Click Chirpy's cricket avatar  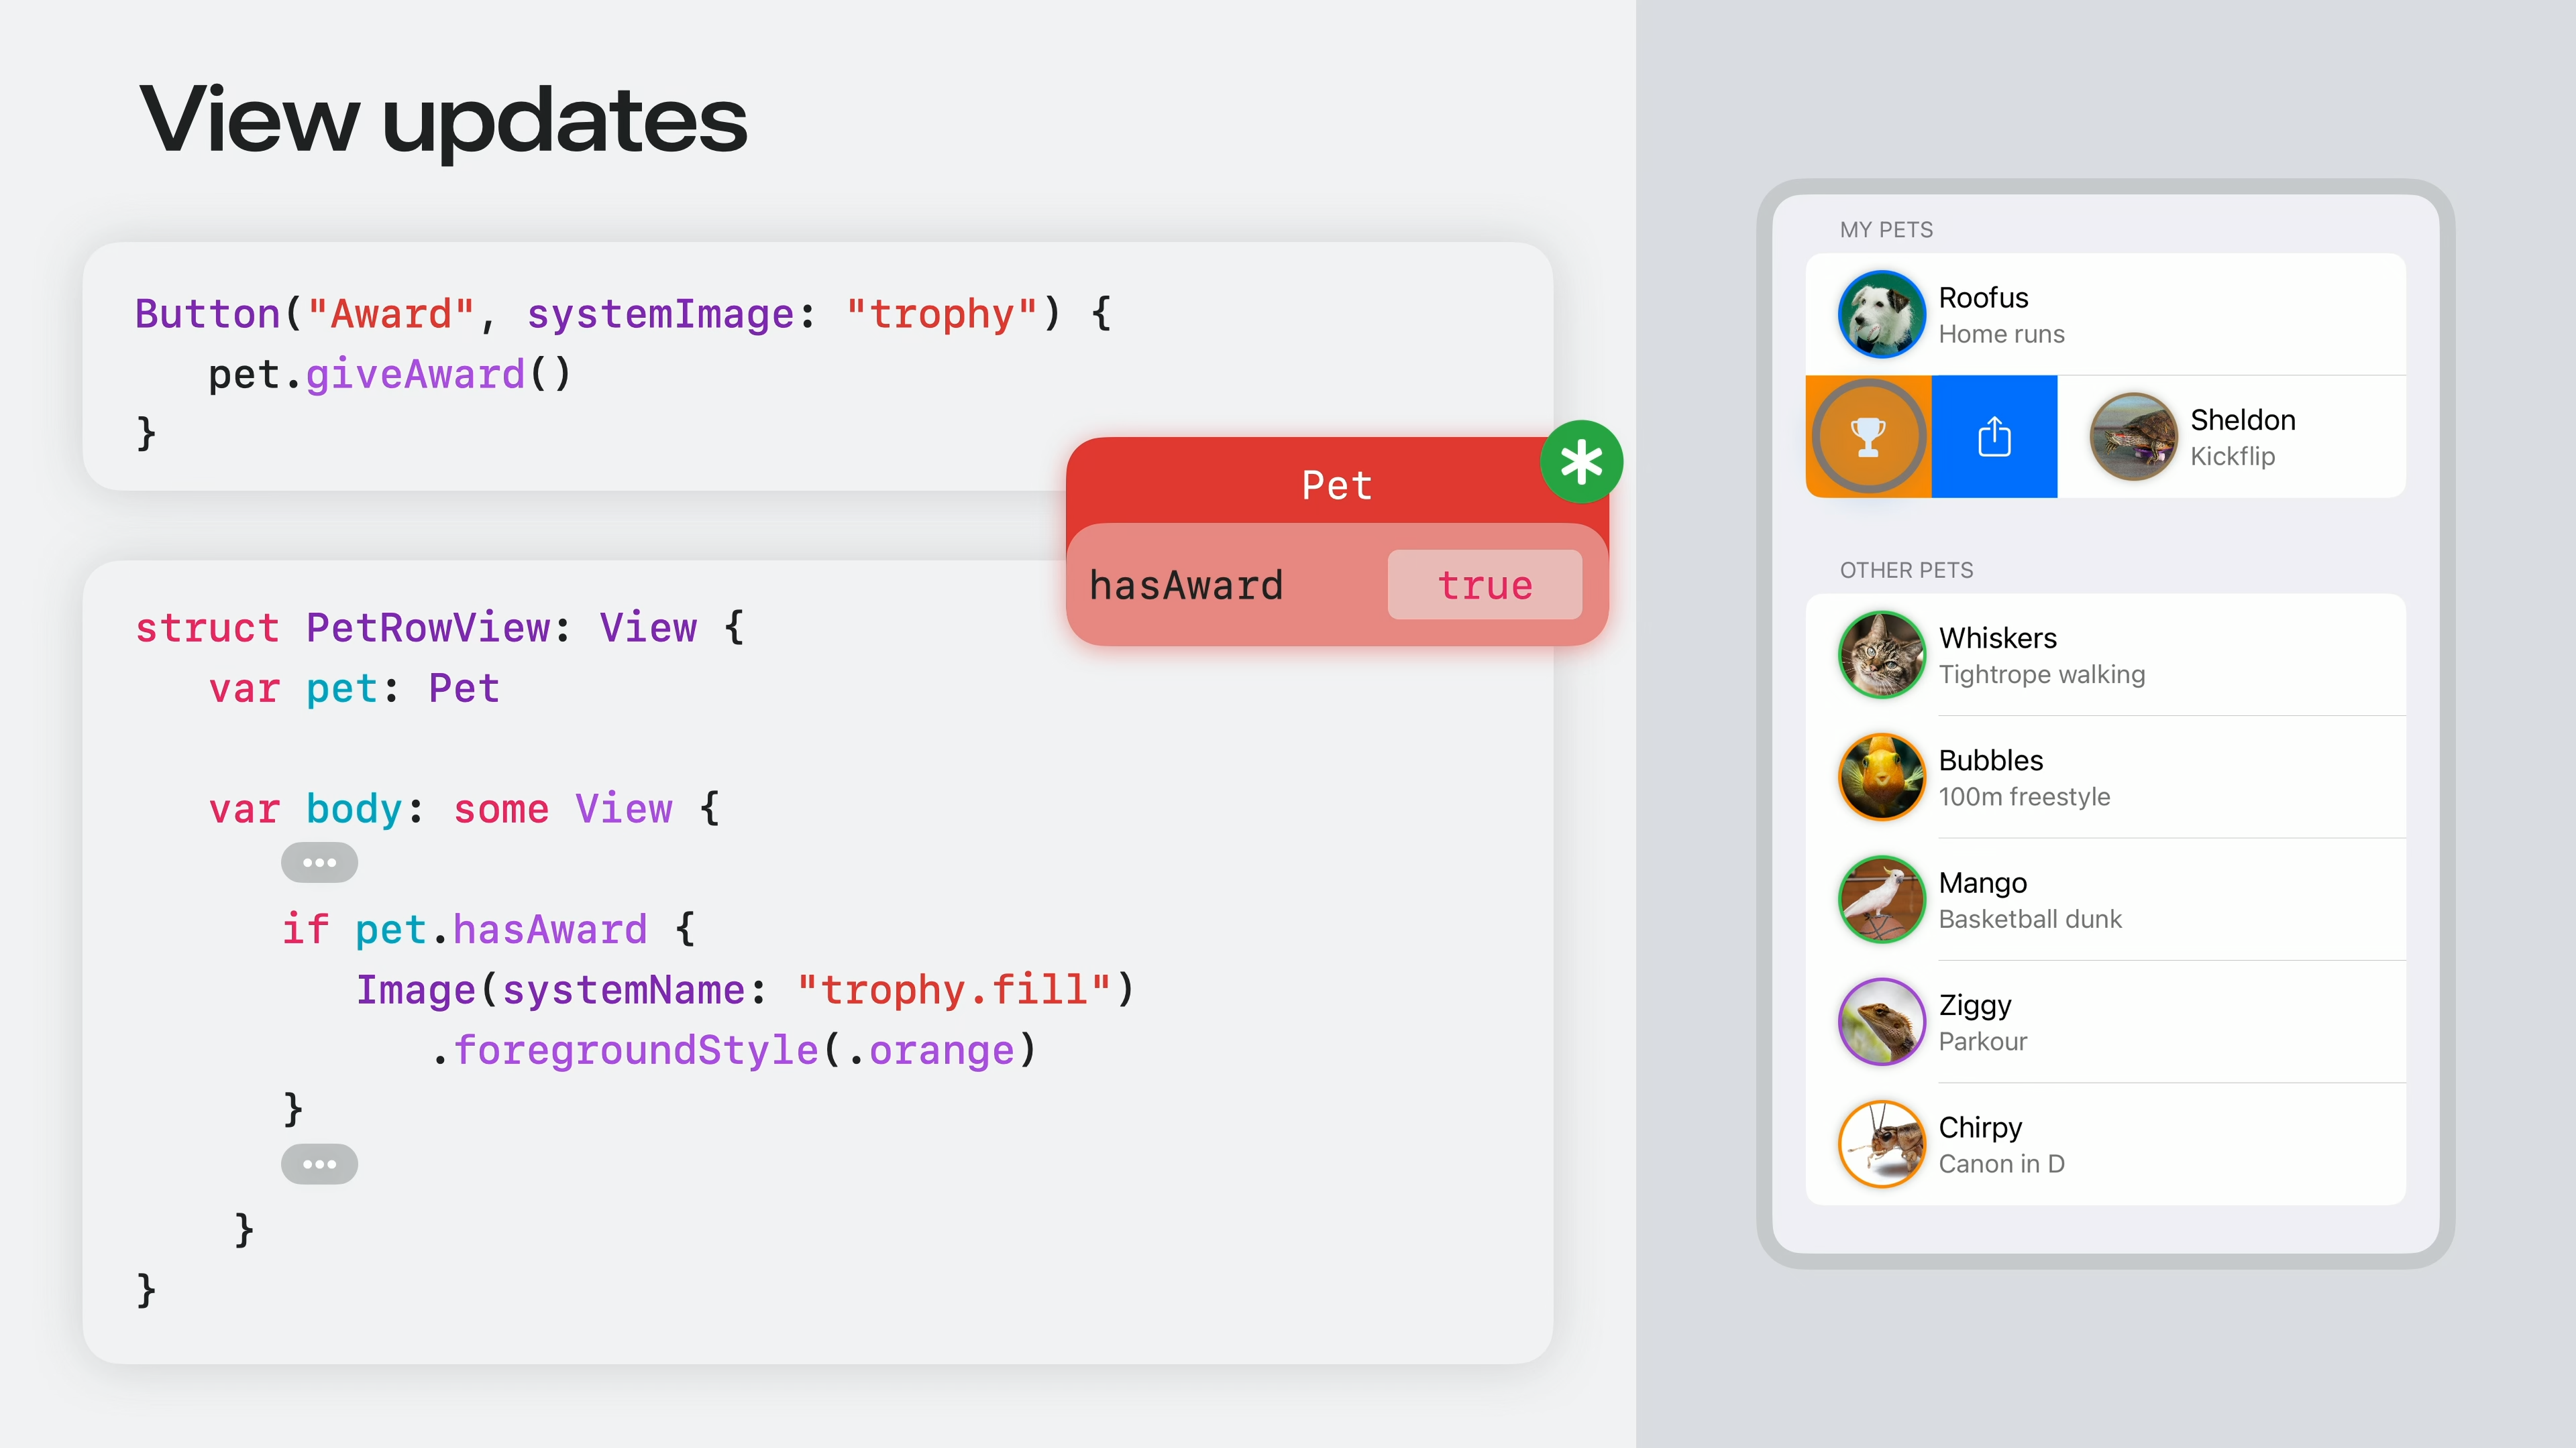(x=1881, y=1144)
